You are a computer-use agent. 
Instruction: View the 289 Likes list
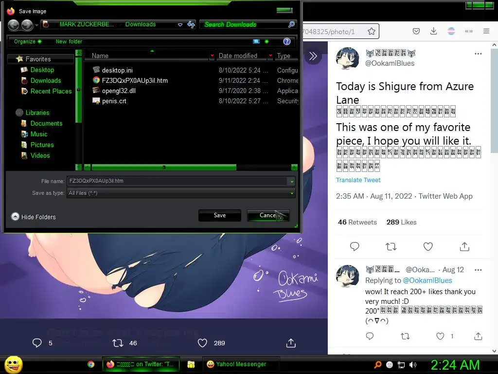click(401, 222)
